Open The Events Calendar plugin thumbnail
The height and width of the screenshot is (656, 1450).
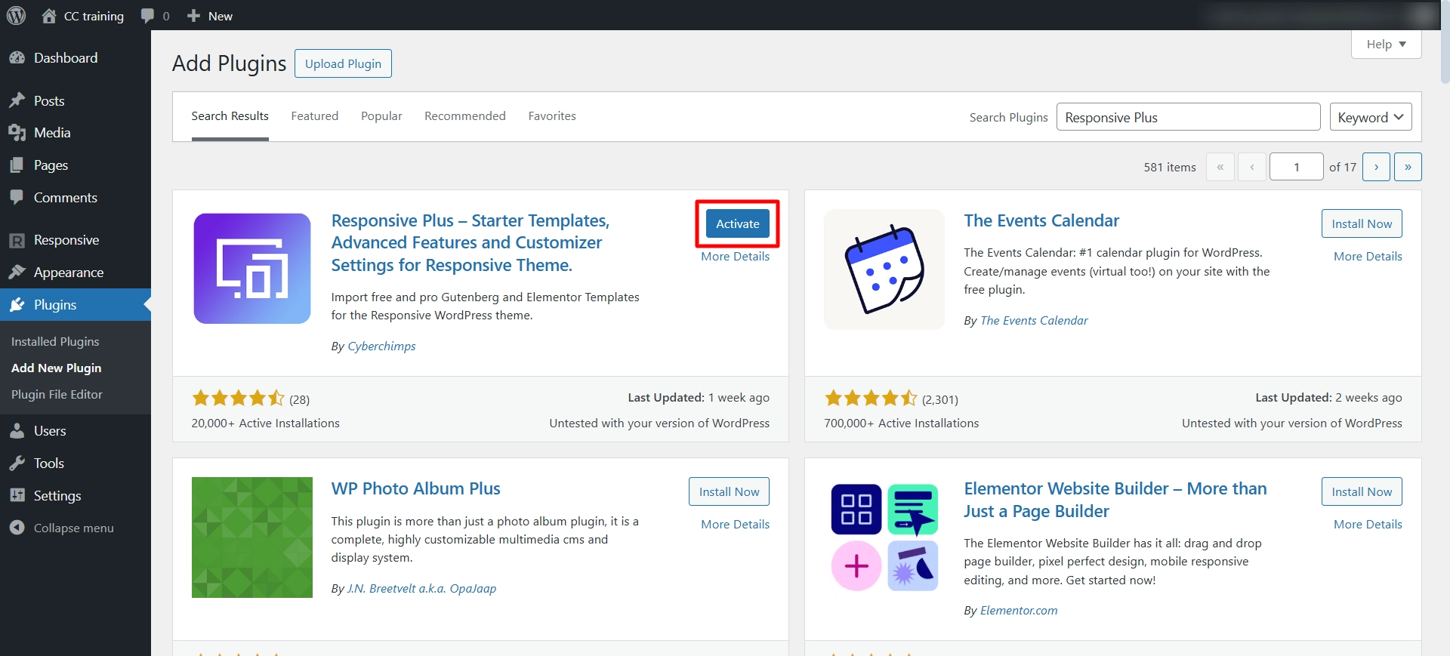click(x=884, y=269)
